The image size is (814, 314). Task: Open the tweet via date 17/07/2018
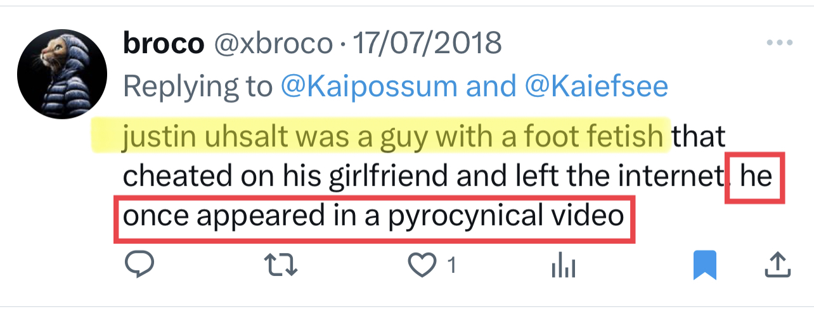click(x=427, y=43)
